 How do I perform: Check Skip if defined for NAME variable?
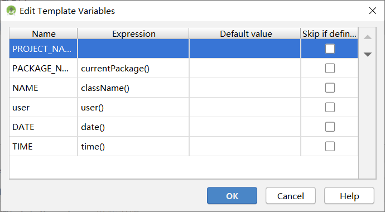(330, 88)
